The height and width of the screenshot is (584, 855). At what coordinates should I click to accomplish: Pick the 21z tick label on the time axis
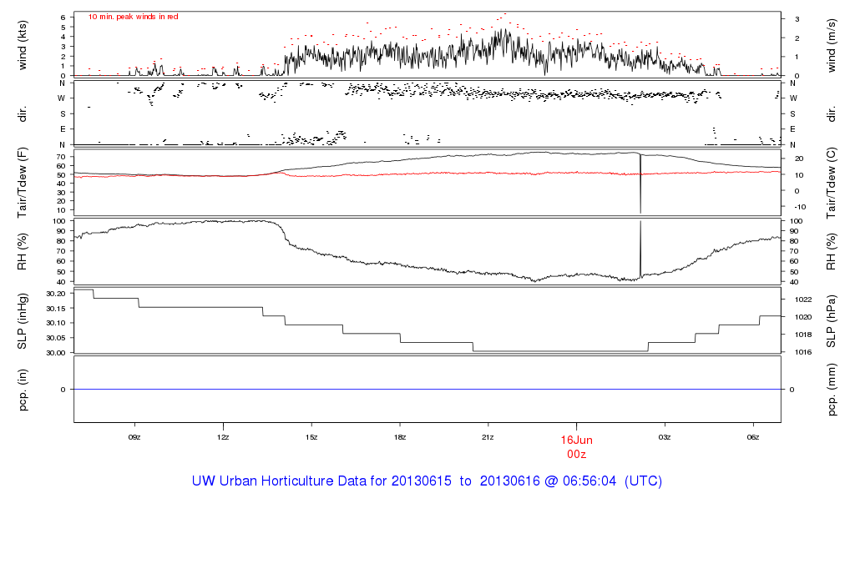488,436
